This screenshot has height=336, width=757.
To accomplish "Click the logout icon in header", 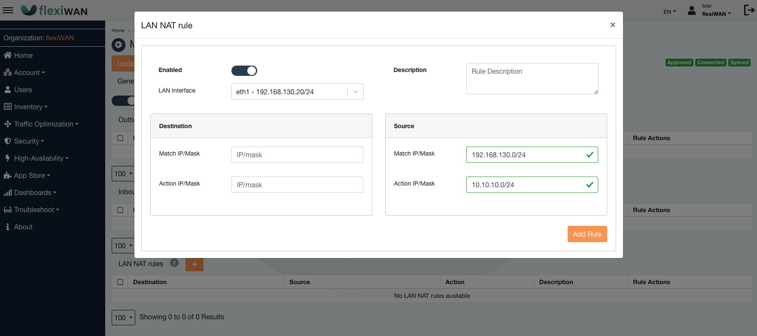I will (x=749, y=10).
